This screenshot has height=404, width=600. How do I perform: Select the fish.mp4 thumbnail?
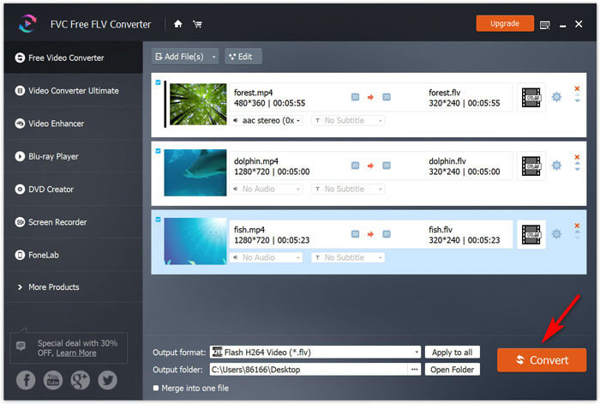click(195, 241)
